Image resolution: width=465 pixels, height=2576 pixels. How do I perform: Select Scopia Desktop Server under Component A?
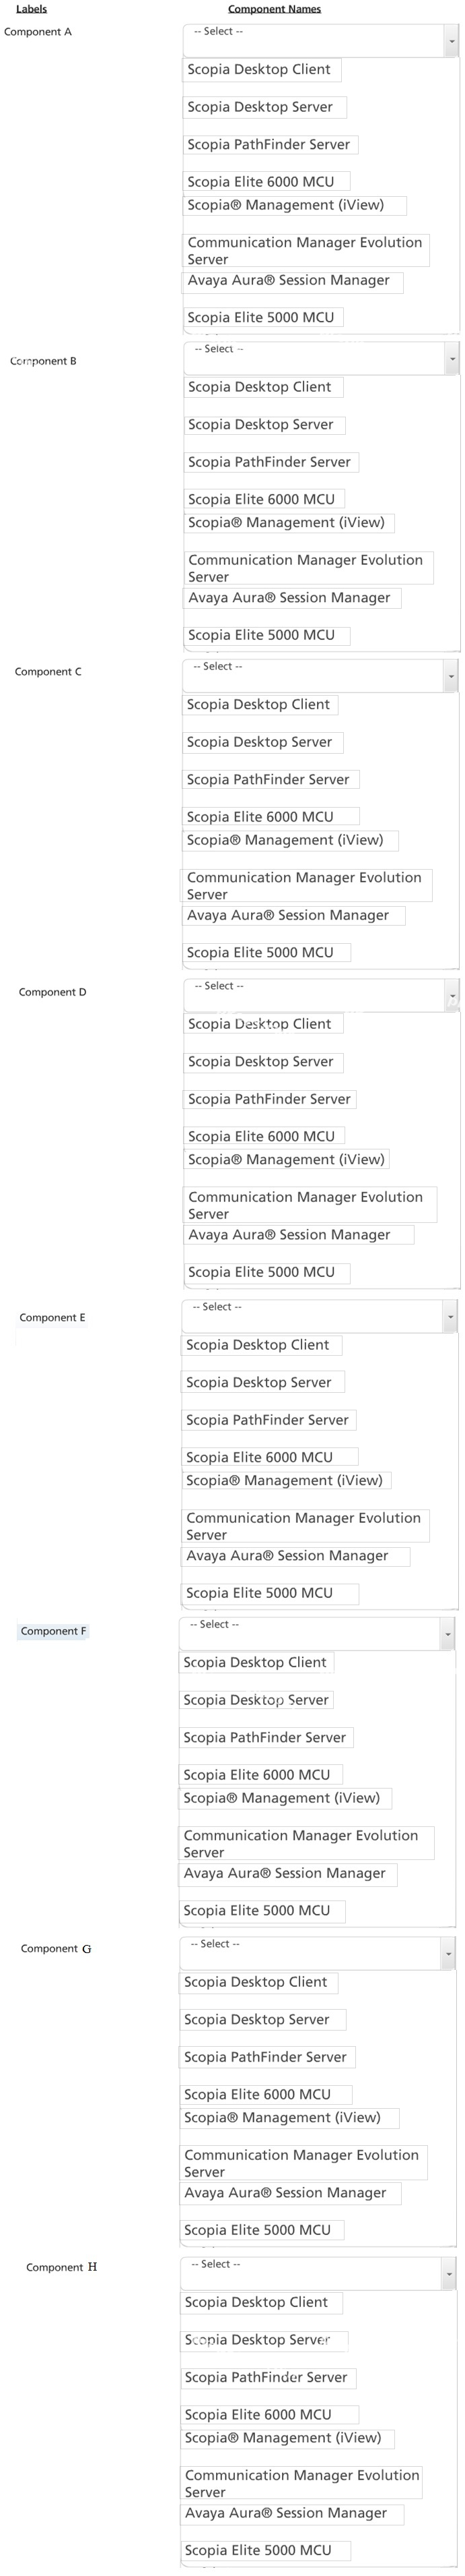pyautogui.click(x=264, y=107)
